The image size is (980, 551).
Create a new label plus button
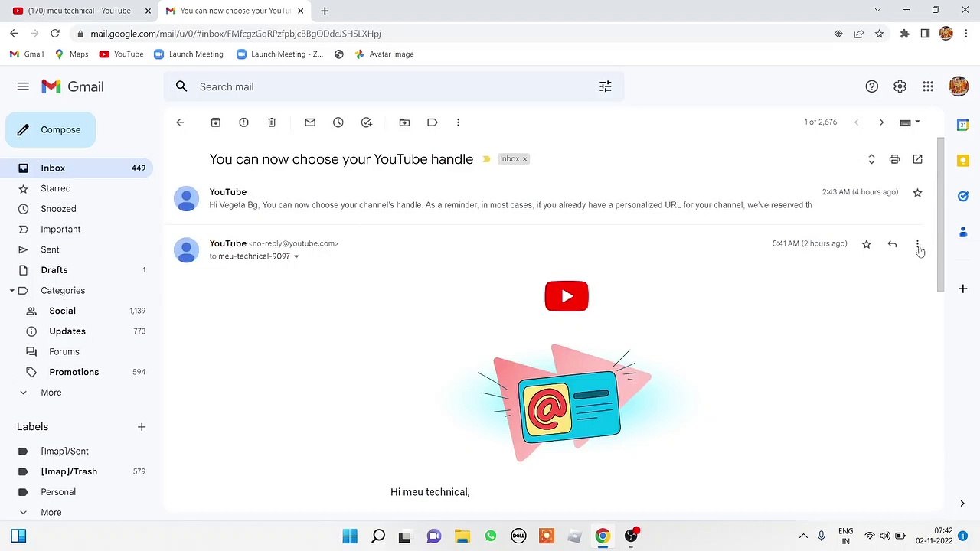coord(142,427)
